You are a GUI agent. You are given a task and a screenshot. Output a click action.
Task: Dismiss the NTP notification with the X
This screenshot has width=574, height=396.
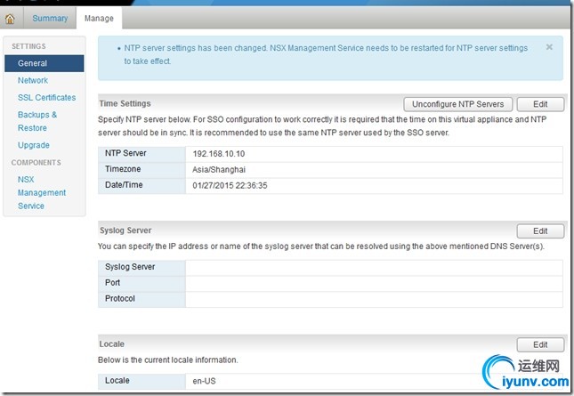[x=549, y=47]
